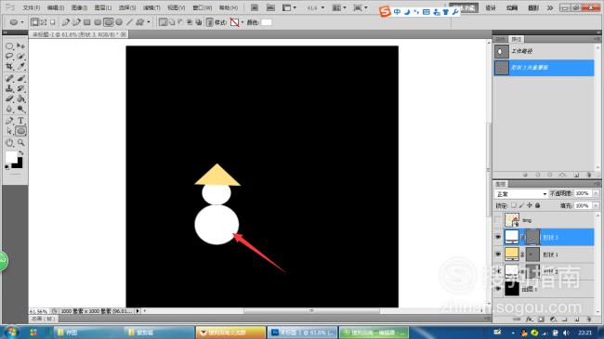Open custom shape options dropdown arrow
This screenshot has width=604, height=339.
coord(149,22)
